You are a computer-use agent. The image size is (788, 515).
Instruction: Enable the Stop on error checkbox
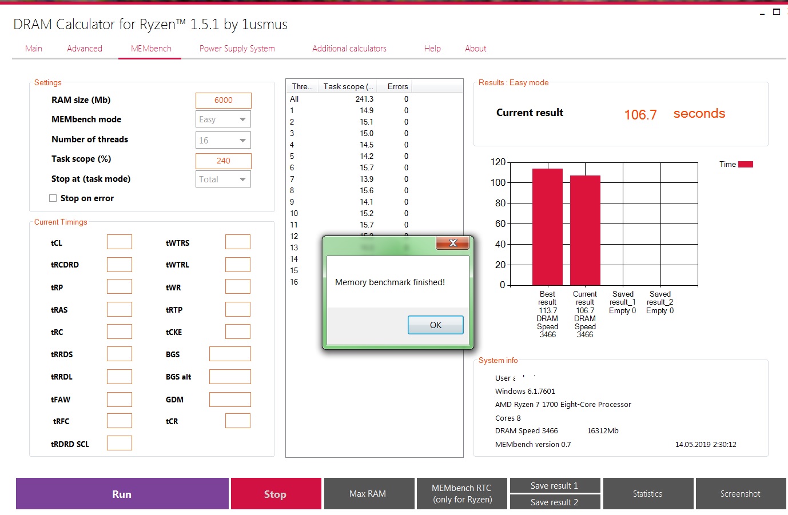click(x=53, y=198)
